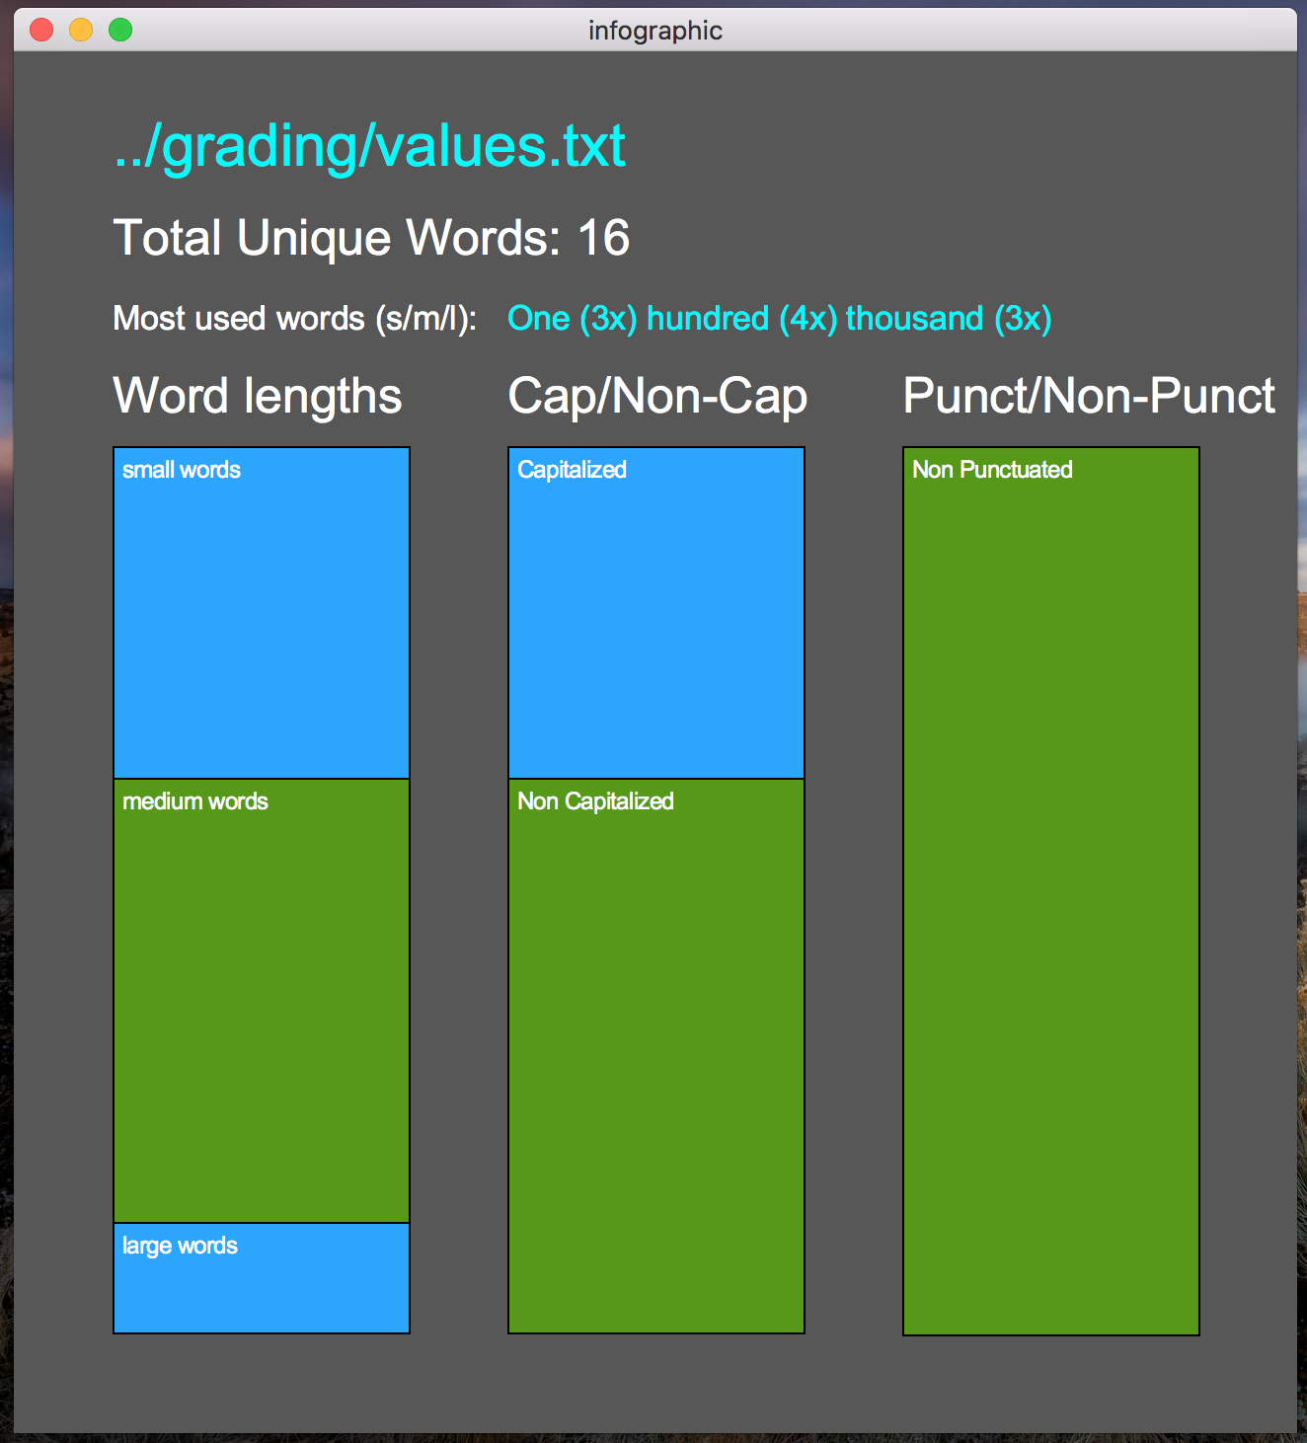Screen dimensions: 1307x1443
Task: Click the Most used words (s/m/l) label
Action: point(295,318)
